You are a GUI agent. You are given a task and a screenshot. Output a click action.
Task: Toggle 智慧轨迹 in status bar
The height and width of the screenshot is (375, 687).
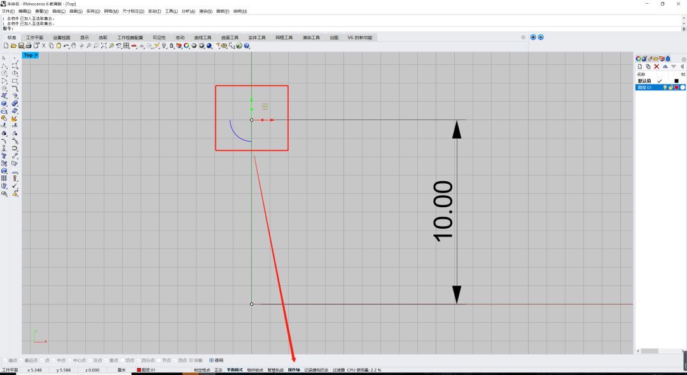275,370
